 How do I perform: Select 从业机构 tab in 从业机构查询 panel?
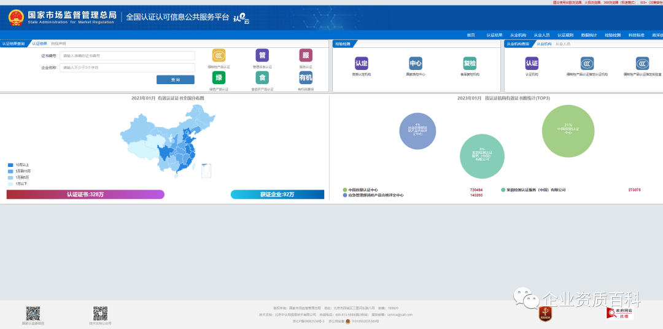544,44
